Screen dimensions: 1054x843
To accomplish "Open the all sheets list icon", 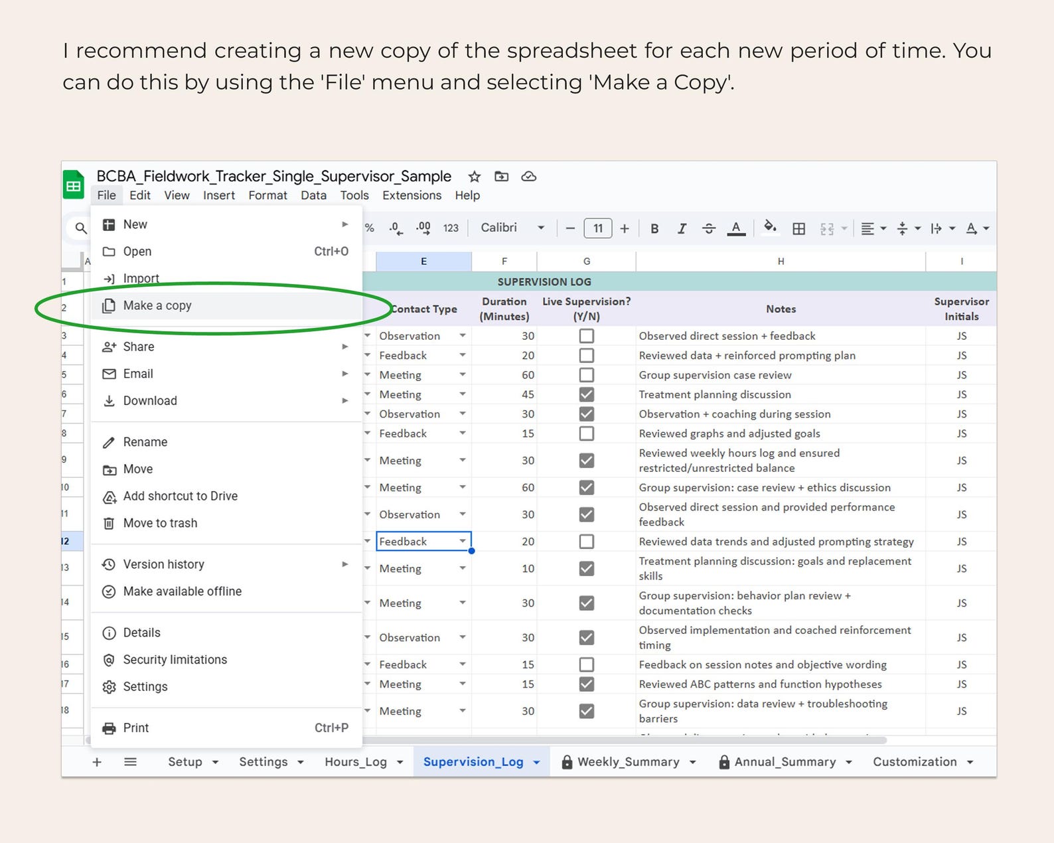I will pyautogui.click(x=130, y=762).
